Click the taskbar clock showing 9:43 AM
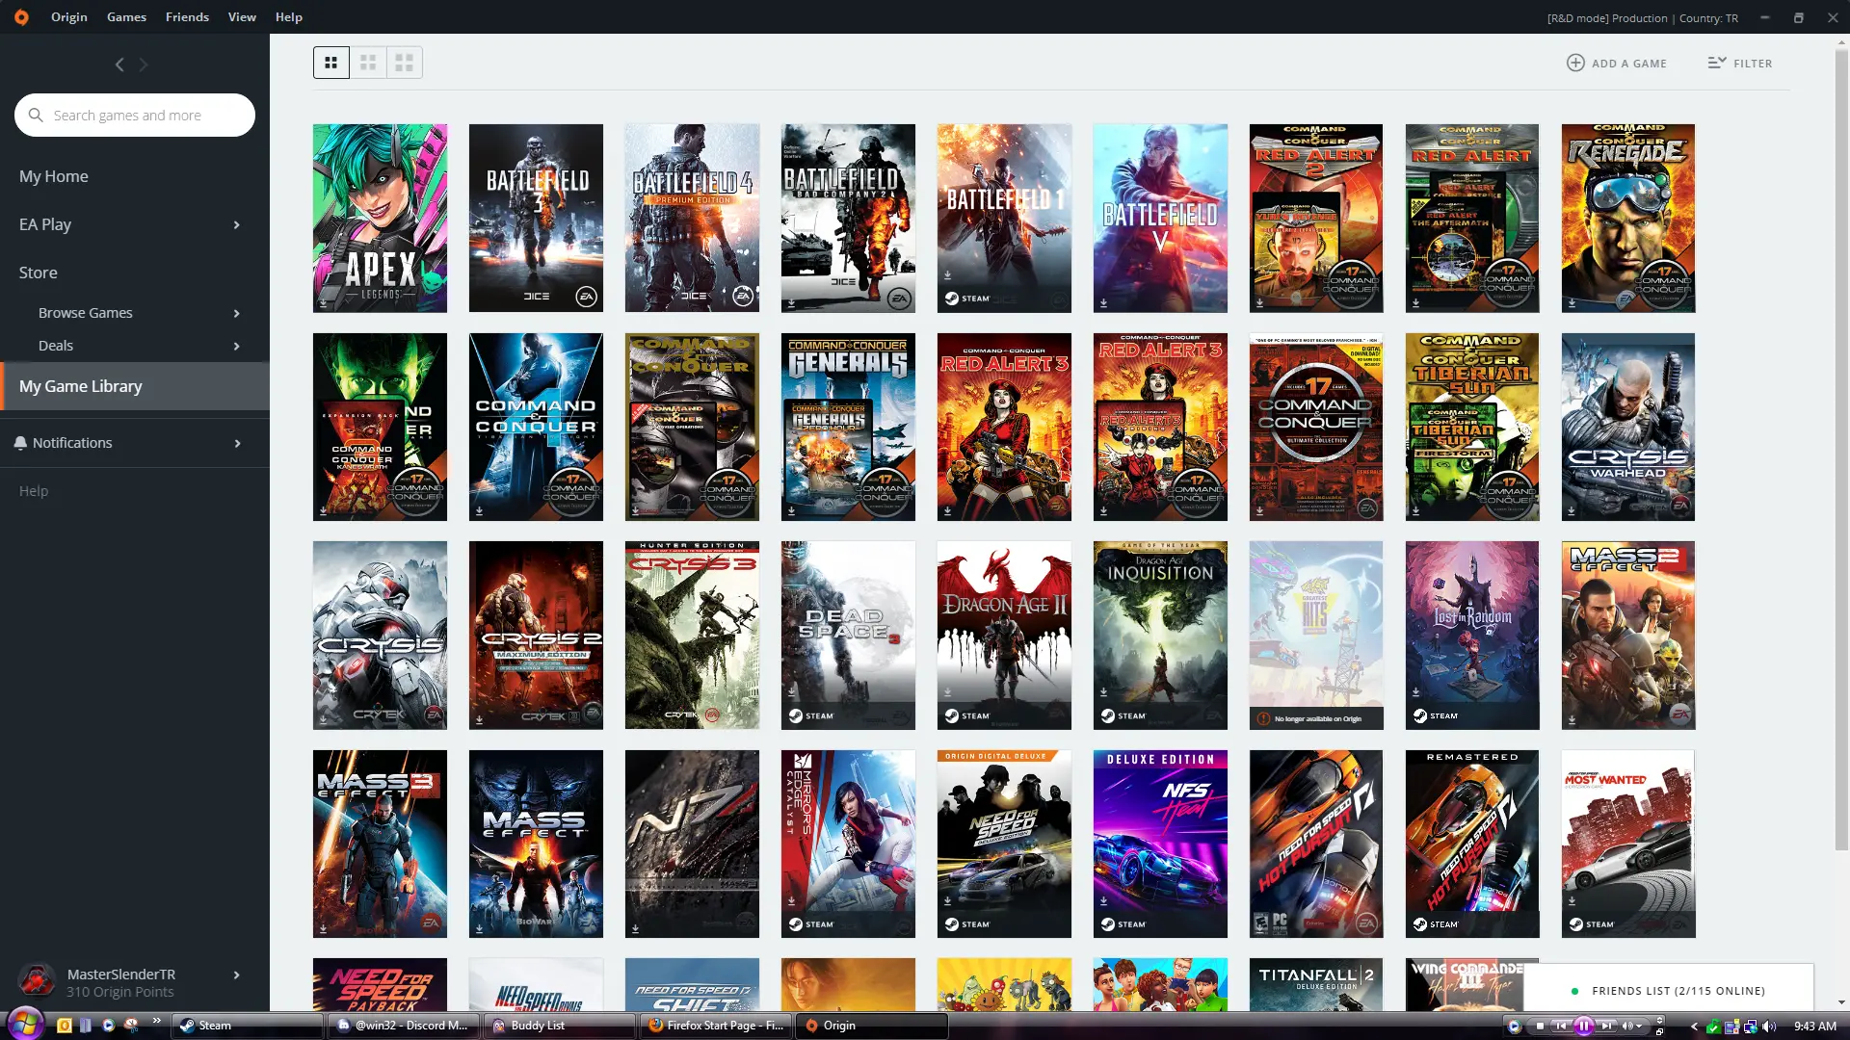Viewport: 1850px width, 1040px height. pyautogui.click(x=1814, y=1027)
